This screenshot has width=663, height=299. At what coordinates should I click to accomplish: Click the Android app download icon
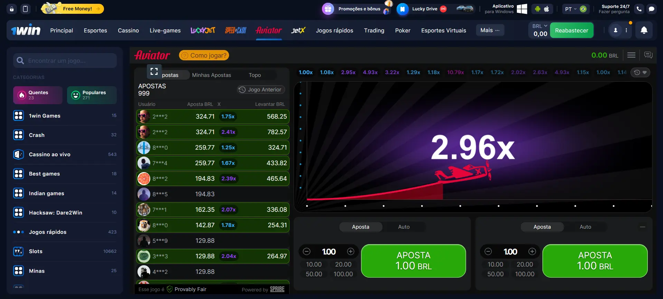(x=537, y=9)
